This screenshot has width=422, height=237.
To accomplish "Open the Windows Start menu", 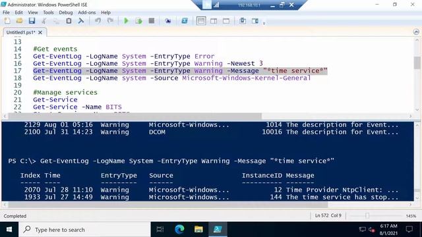I will click(9, 230).
